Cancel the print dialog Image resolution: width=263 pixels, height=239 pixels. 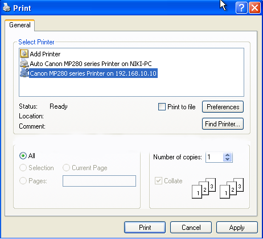pos(191,228)
